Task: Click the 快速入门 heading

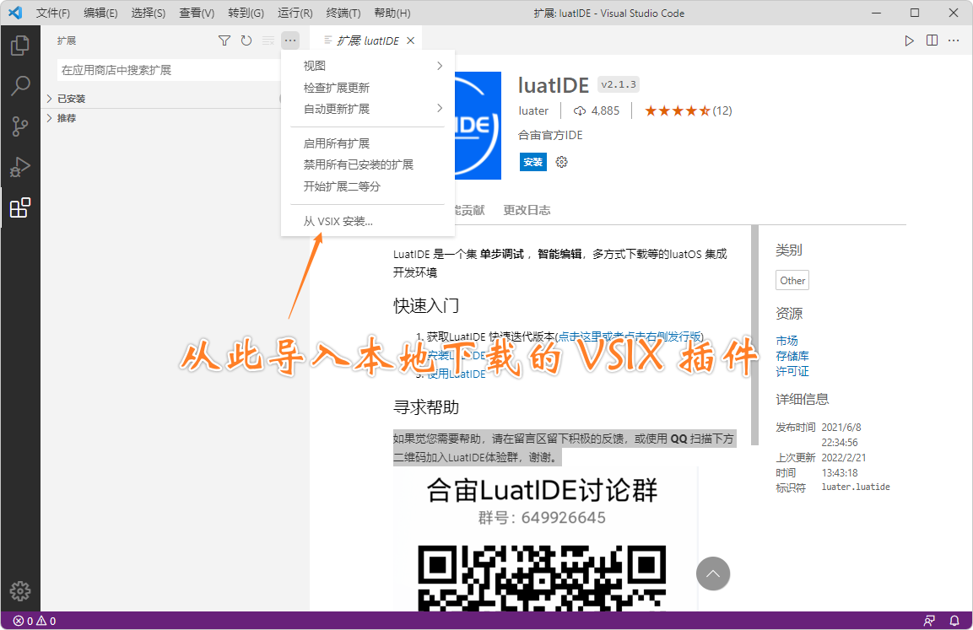Action: coord(426,305)
